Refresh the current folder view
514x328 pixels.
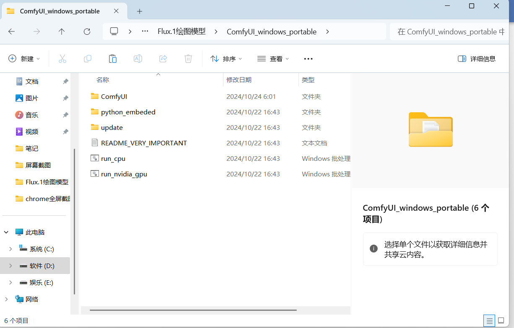point(87,31)
